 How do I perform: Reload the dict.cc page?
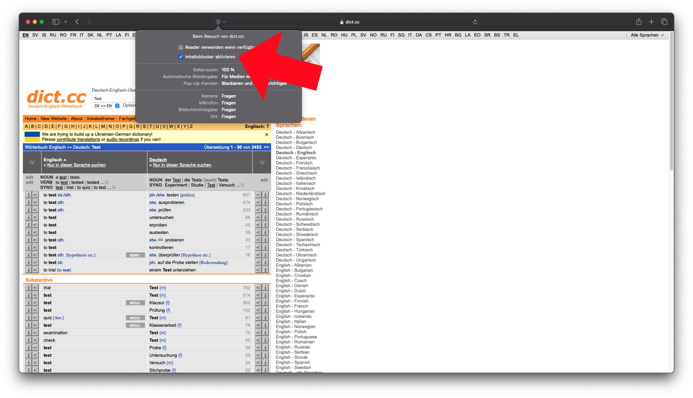475,22
